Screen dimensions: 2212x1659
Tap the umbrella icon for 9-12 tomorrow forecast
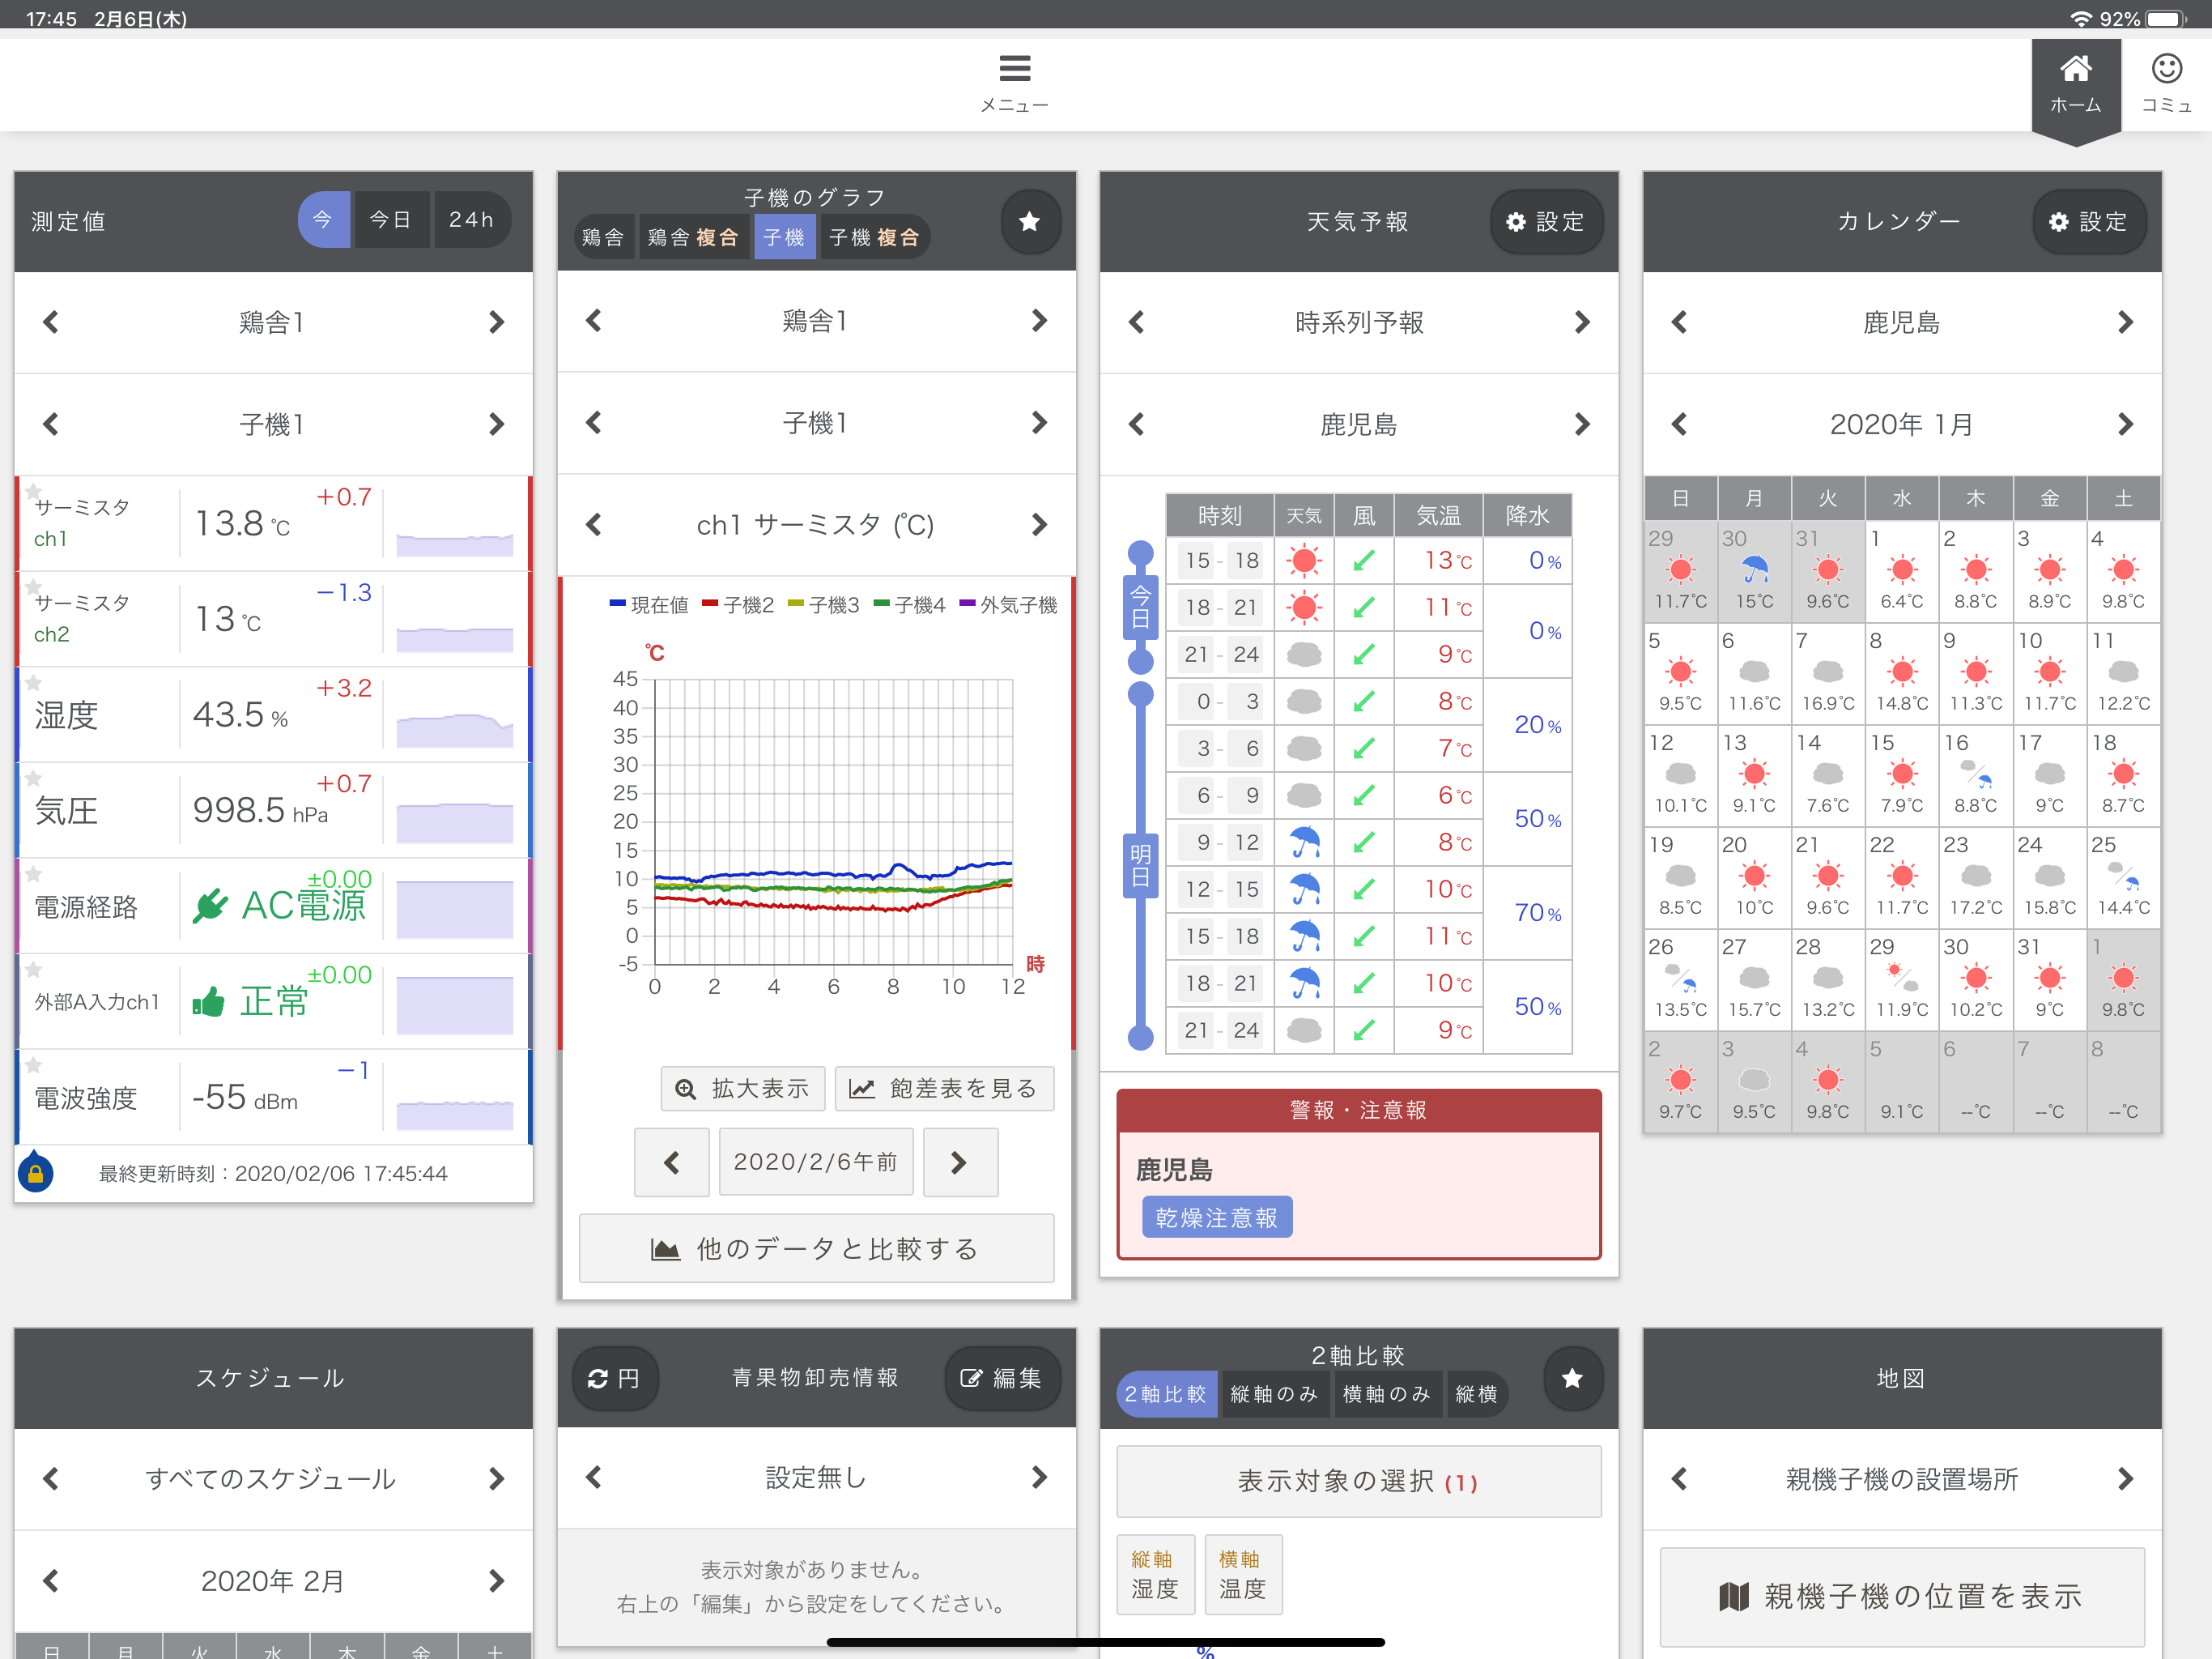point(1304,842)
